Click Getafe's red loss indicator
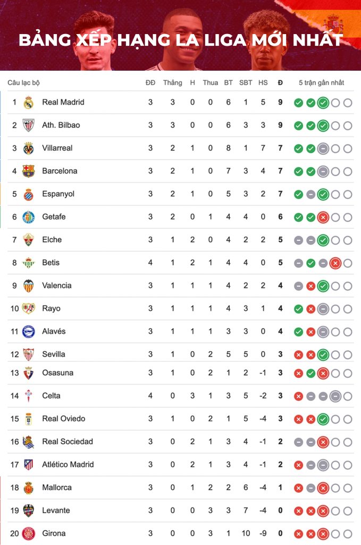Viewport: 361px width, 545px height. click(x=323, y=218)
